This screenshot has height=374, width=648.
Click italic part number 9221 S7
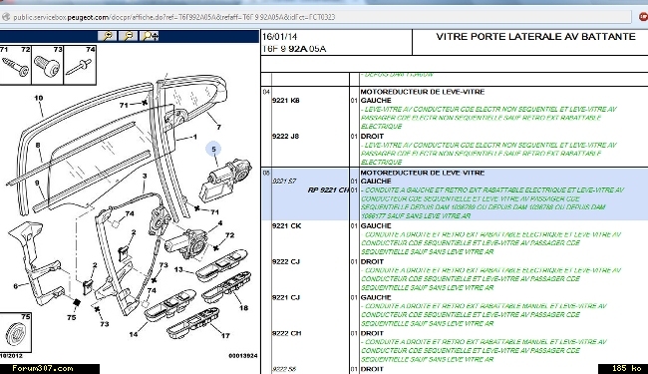[284, 181]
